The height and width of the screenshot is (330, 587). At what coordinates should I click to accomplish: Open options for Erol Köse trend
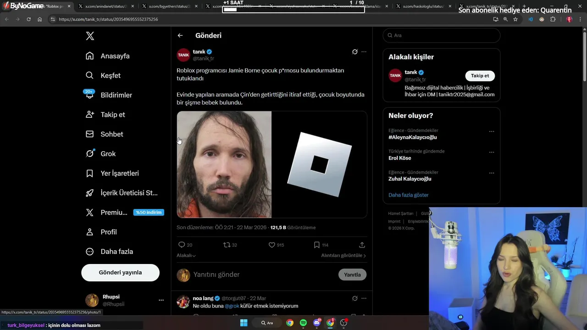coord(492,152)
